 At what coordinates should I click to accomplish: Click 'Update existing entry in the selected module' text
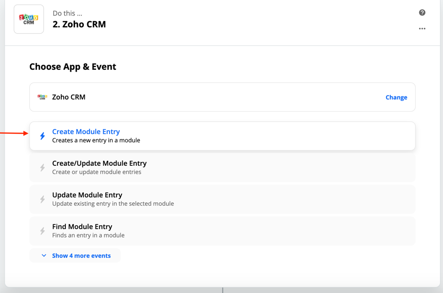113,204
